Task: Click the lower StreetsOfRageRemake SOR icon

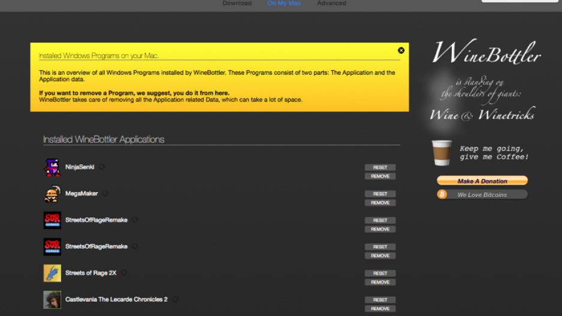Action: pos(52,247)
